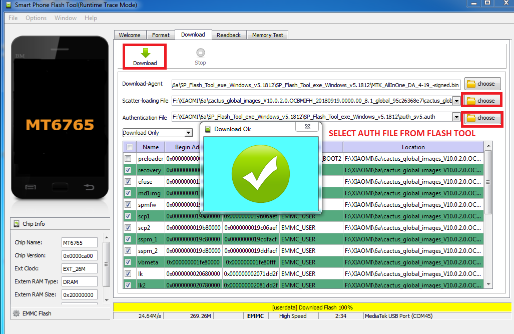Click the Chip Info panel icon
514x334 pixels.
[x=17, y=224]
